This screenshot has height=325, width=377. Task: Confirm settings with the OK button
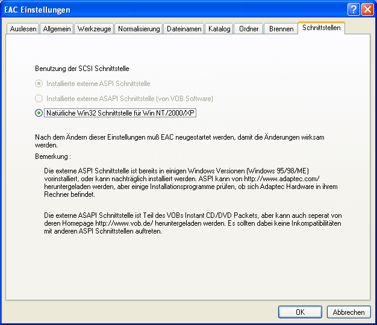[300, 312]
